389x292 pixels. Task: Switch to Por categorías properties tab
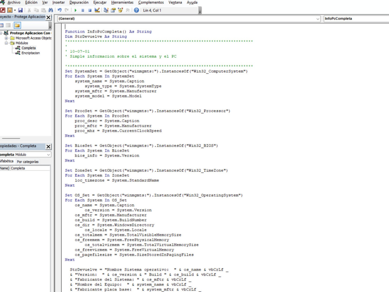click(28, 162)
